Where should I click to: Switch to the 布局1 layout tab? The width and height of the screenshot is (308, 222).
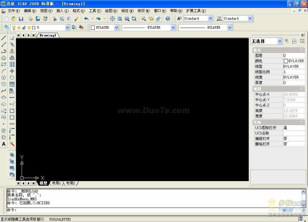[x=56, y=183]
